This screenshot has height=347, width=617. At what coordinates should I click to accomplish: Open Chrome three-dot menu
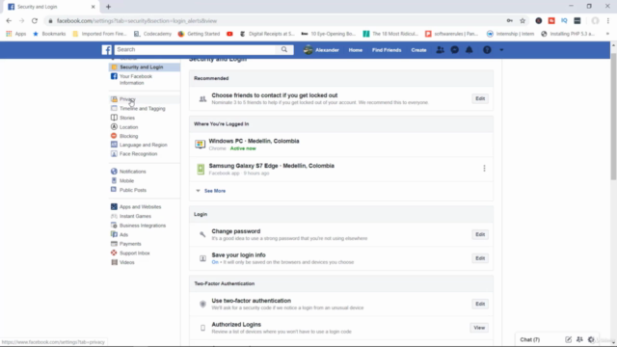pos(608,21)
